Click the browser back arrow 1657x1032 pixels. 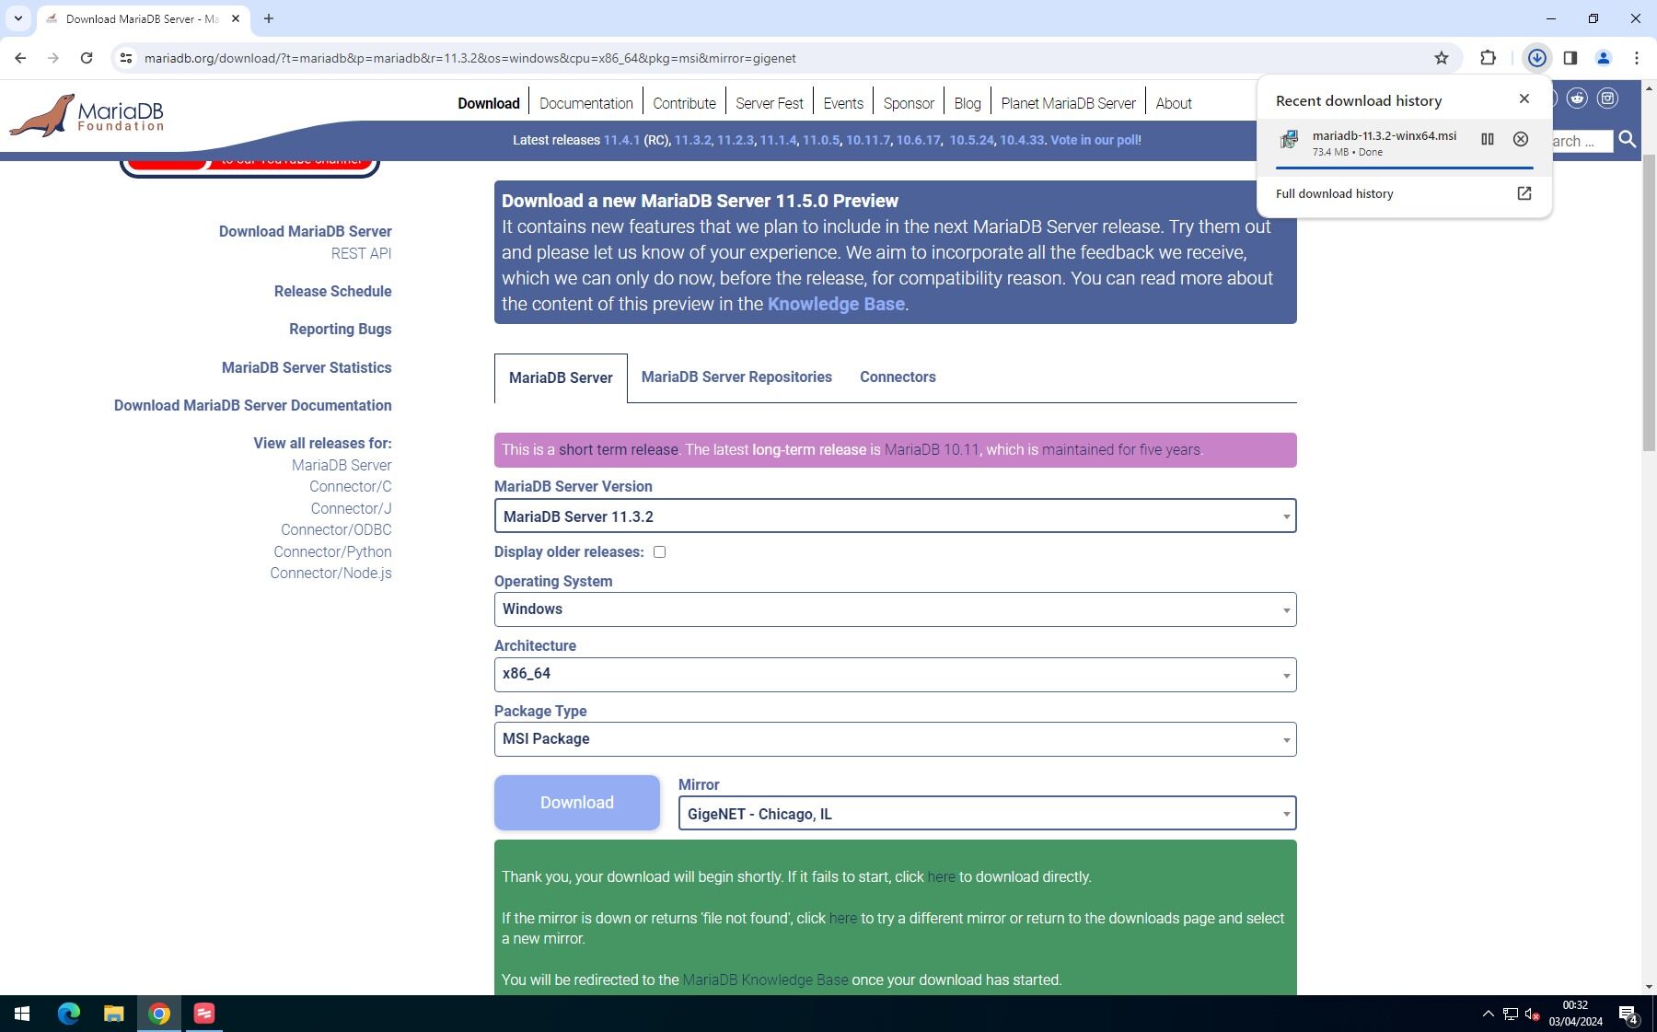coord(20,58)
